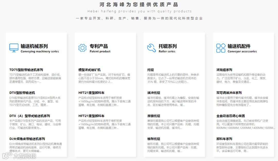Open the 托辊 product title link
278x161 pixels.
(151, 70)
